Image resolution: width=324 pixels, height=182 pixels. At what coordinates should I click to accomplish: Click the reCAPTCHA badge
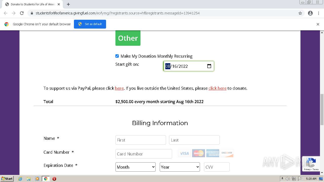[x=311, y=164]
